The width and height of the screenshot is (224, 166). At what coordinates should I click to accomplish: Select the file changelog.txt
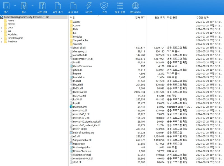80,51
